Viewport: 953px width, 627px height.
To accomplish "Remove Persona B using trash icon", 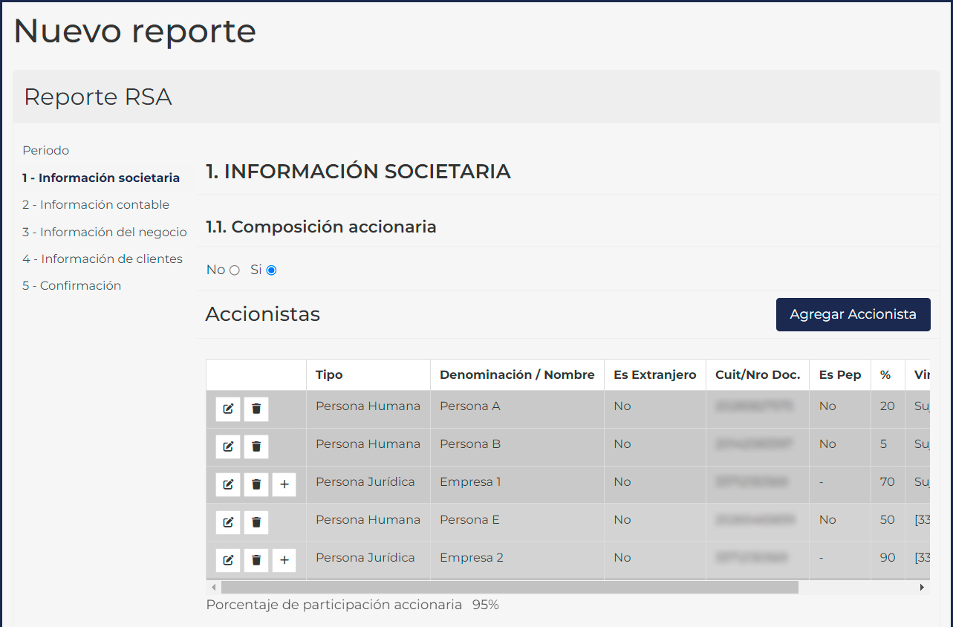I will tap(256, 446).
